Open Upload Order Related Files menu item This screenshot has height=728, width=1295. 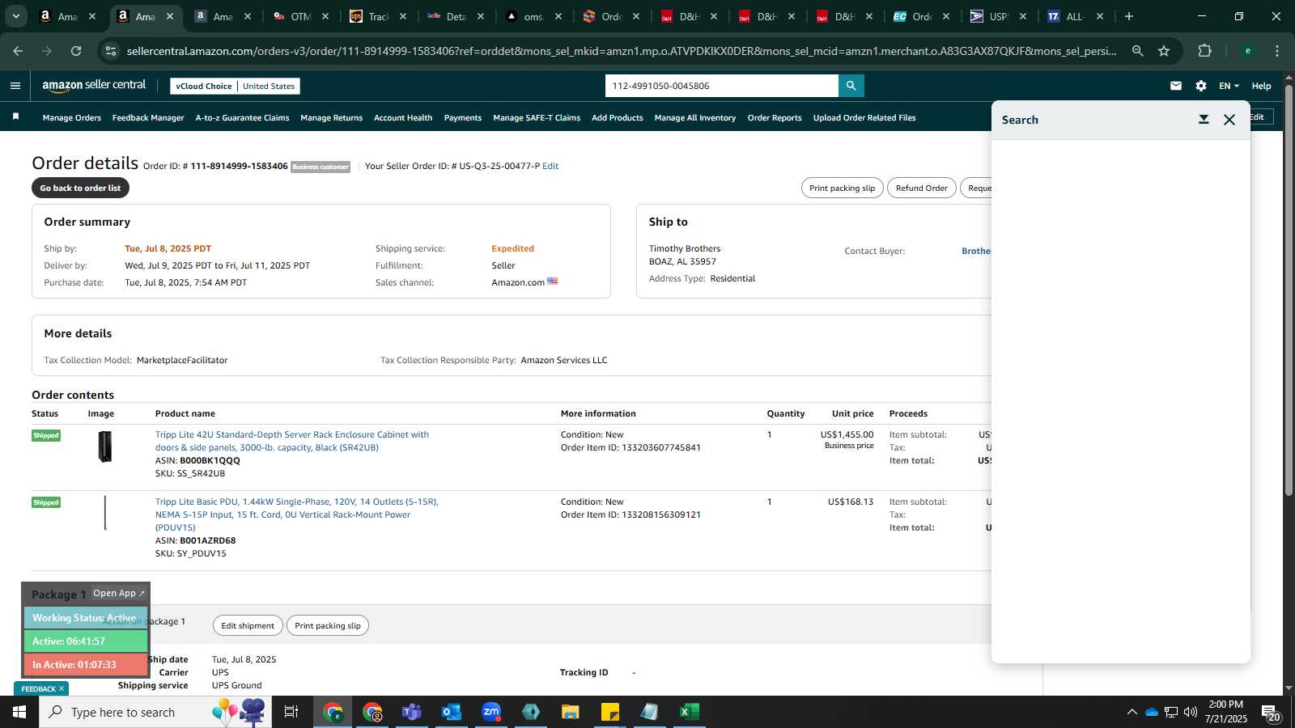tap(864, 117)
